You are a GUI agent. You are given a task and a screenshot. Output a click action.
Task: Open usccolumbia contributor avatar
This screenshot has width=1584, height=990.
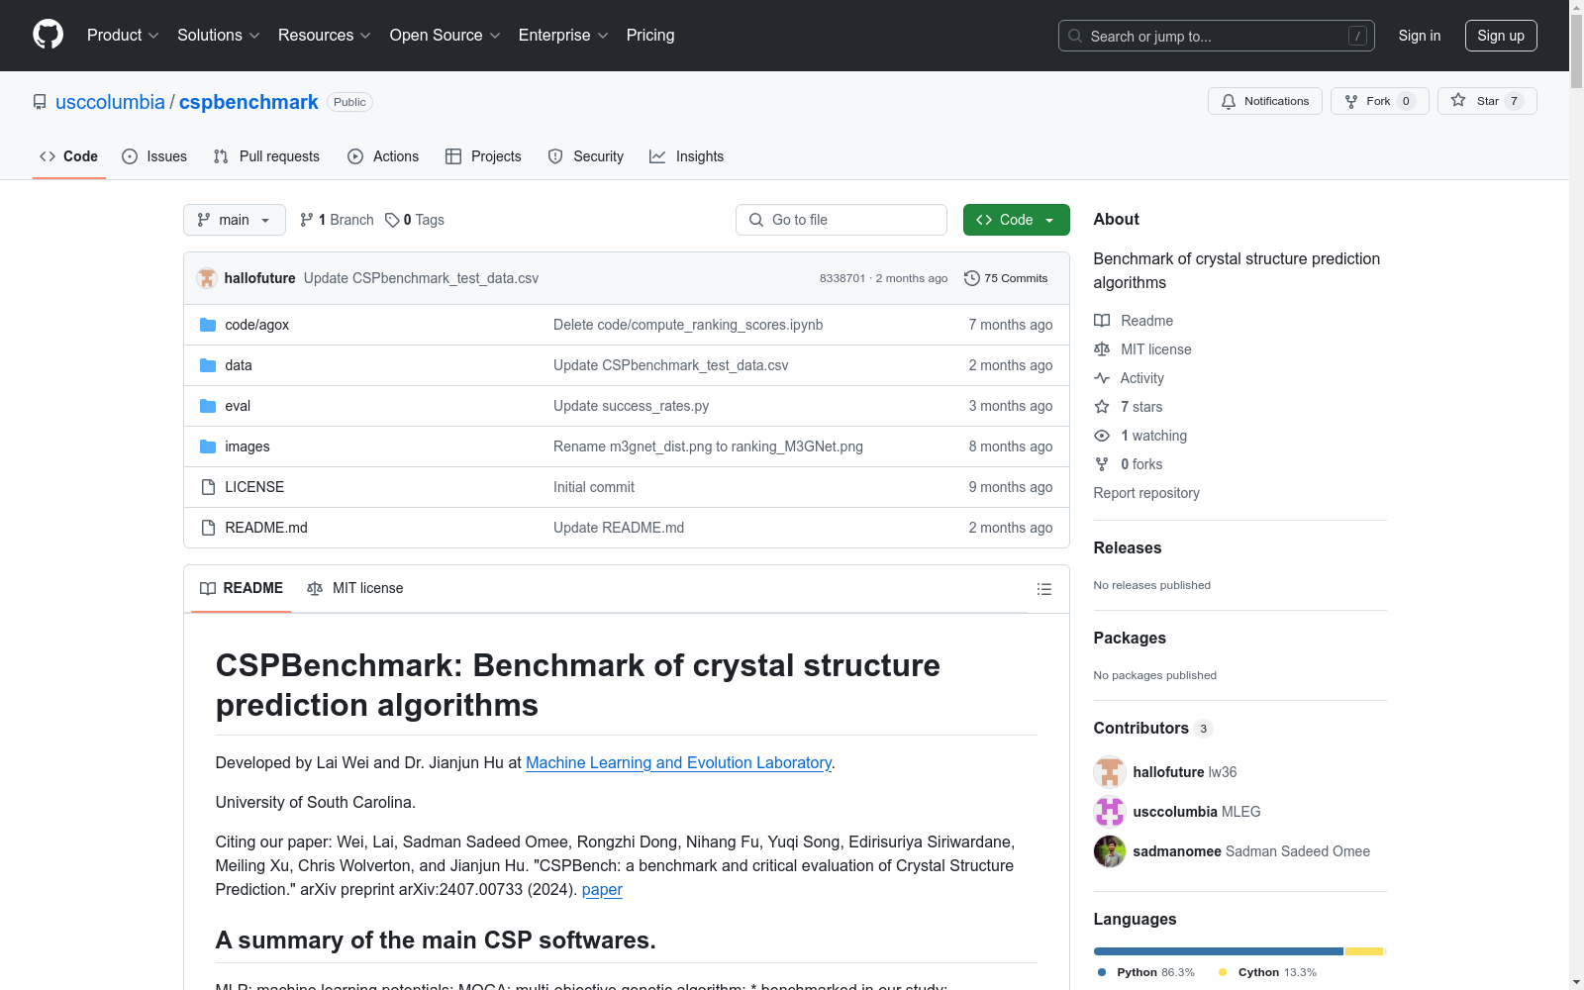[x=1110, y=812]
